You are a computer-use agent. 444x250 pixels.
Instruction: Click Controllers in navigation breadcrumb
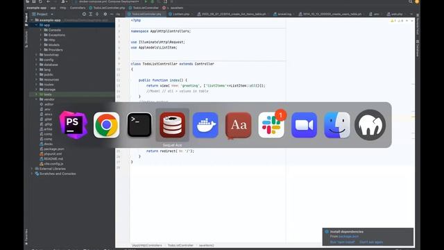point(78,8)
